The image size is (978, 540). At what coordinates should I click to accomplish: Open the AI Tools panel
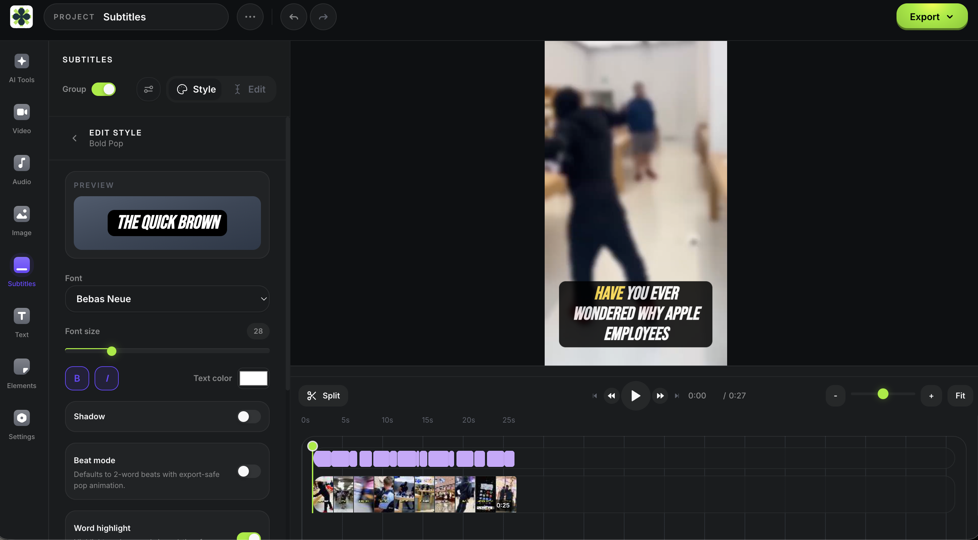(x=21, y=68)
